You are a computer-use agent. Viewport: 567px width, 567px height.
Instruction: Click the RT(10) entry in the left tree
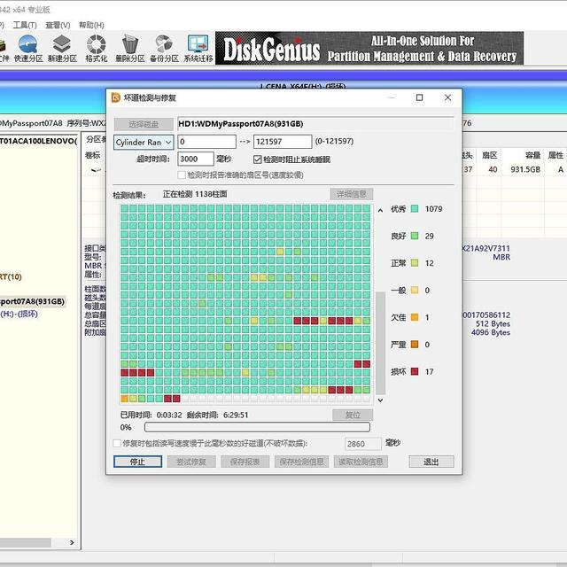pyautogui.click(x=11, y=276)
